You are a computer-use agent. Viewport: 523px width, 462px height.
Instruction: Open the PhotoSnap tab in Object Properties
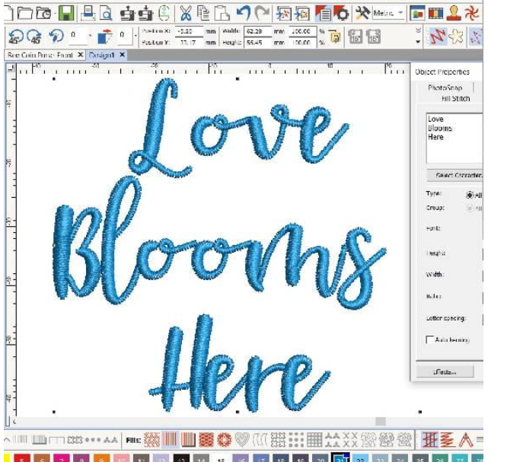tap(445, 88)
